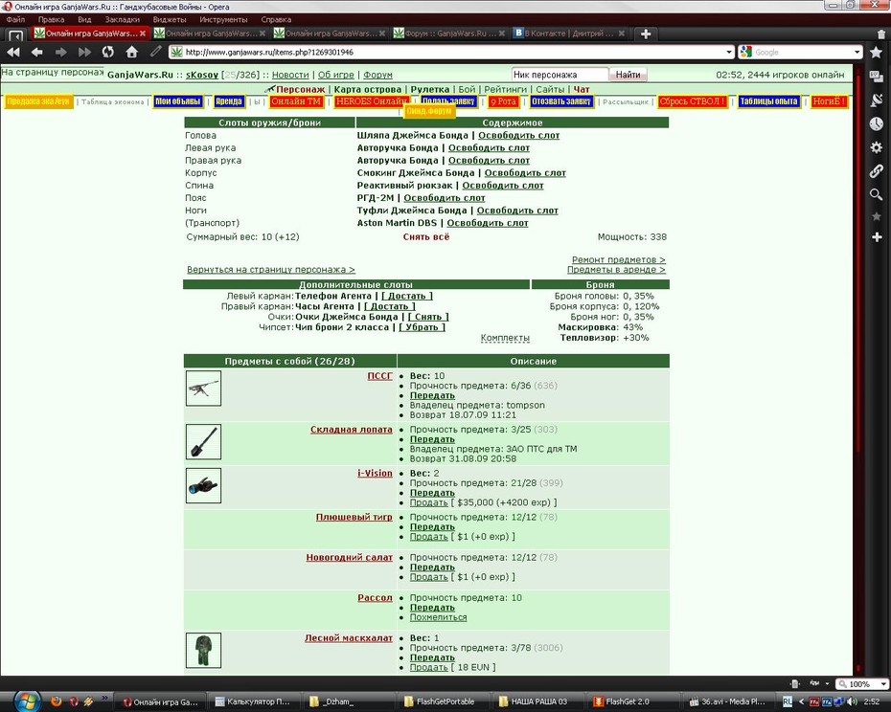
Task: Click the wand pencil icon in toolbar
Action: tap(155, 52)
